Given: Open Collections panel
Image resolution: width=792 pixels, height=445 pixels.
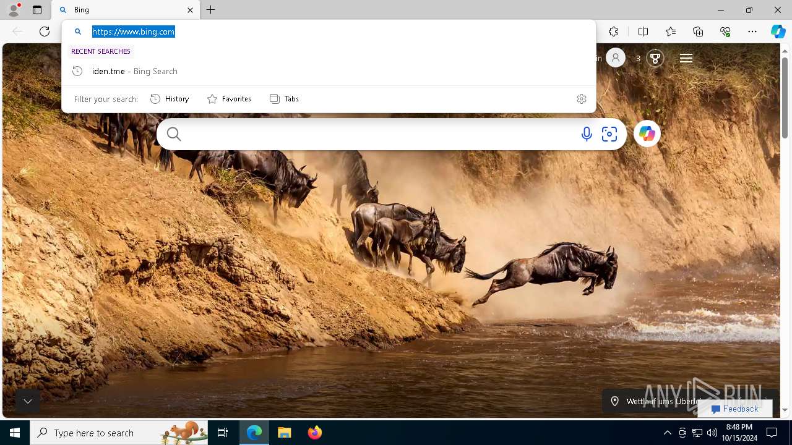Looking at the screenshot, I should pyautogui.click(x=698, y=32).
